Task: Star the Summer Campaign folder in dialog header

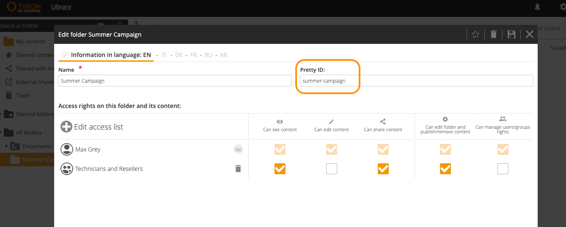Action: [475, 35]
